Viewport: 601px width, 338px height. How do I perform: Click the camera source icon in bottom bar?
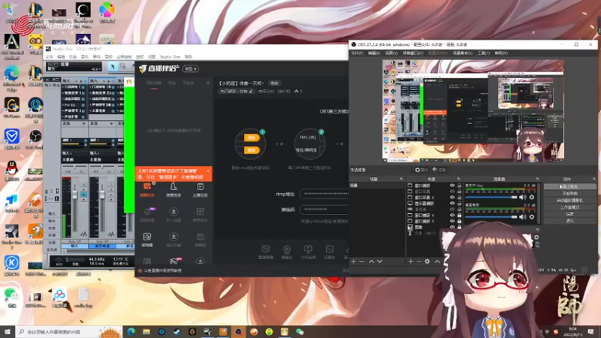[x=287, y=250]
